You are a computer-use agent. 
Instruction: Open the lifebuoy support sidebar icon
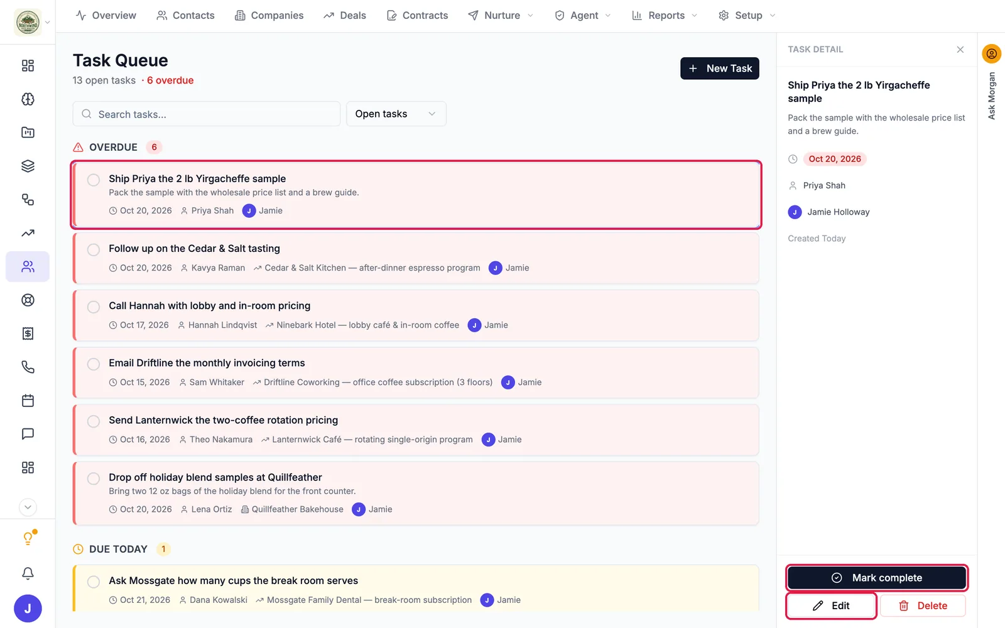point(28,300)
